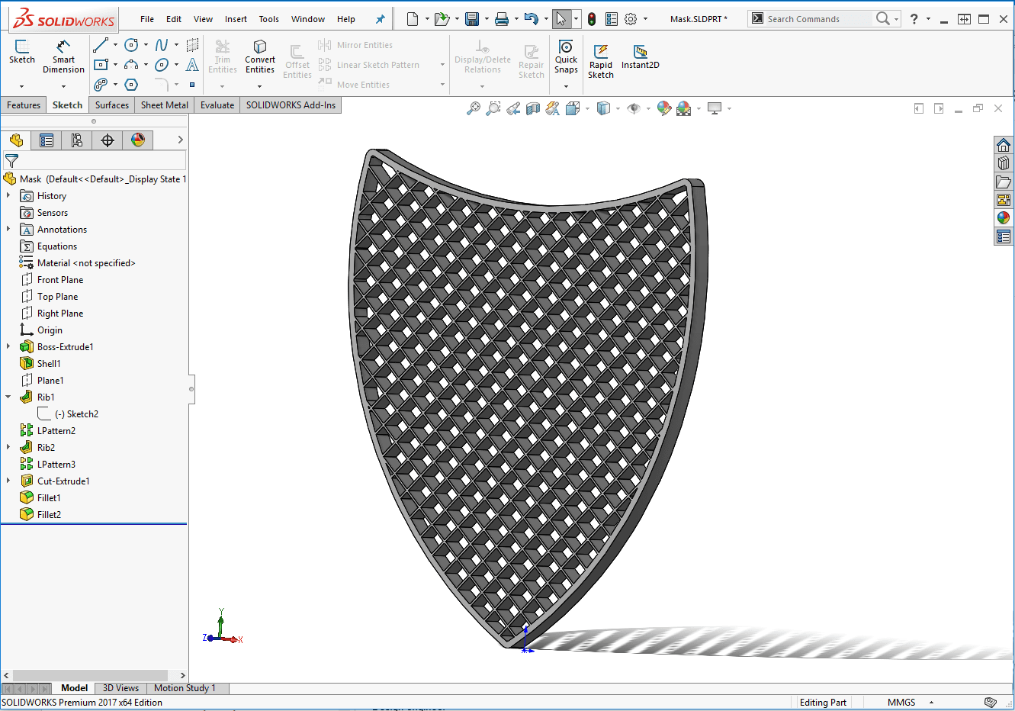This screenshot has width=1015, height=711.
Task: Expand the Boss-Extrude1 feature node
Action: click(x=8, y=347)
